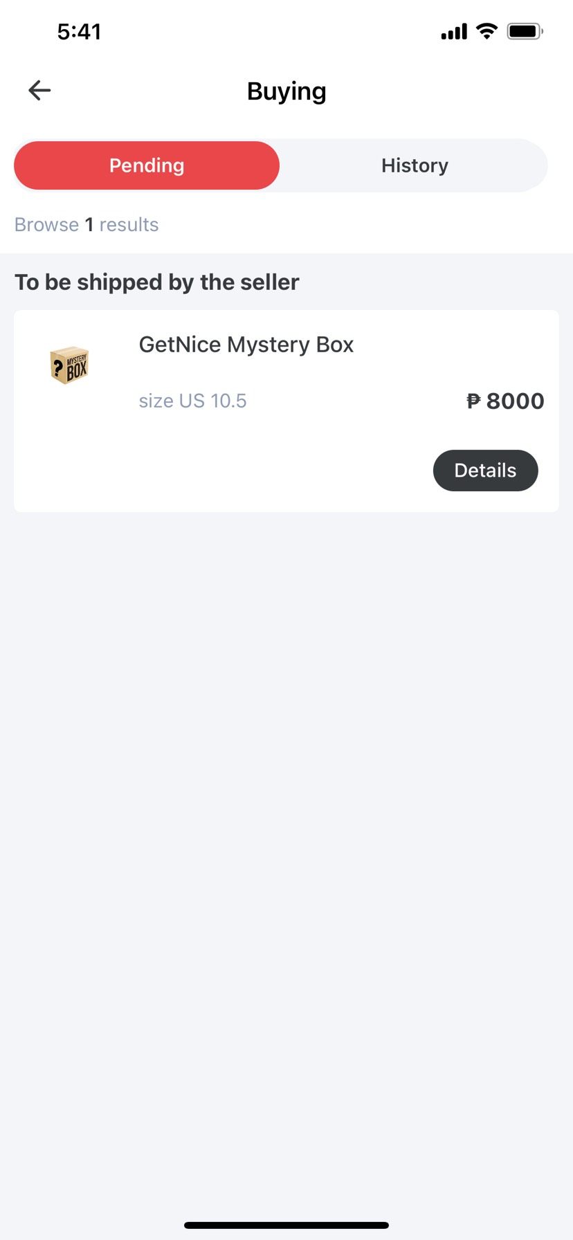
Task: Tap the peso currency symbol
Action: point(473,401)
